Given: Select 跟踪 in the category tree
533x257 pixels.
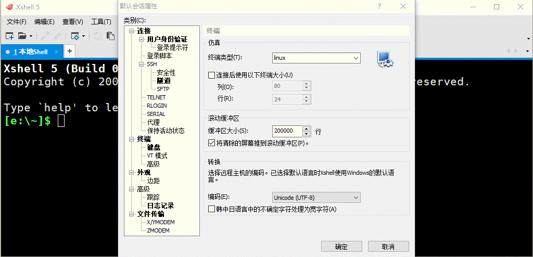Looking at the screenshot, I should (x=154, y=197).
